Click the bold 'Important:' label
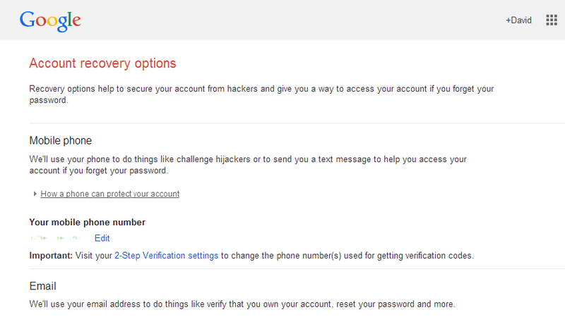Screen dimensions: 565x317 point(51,256)
